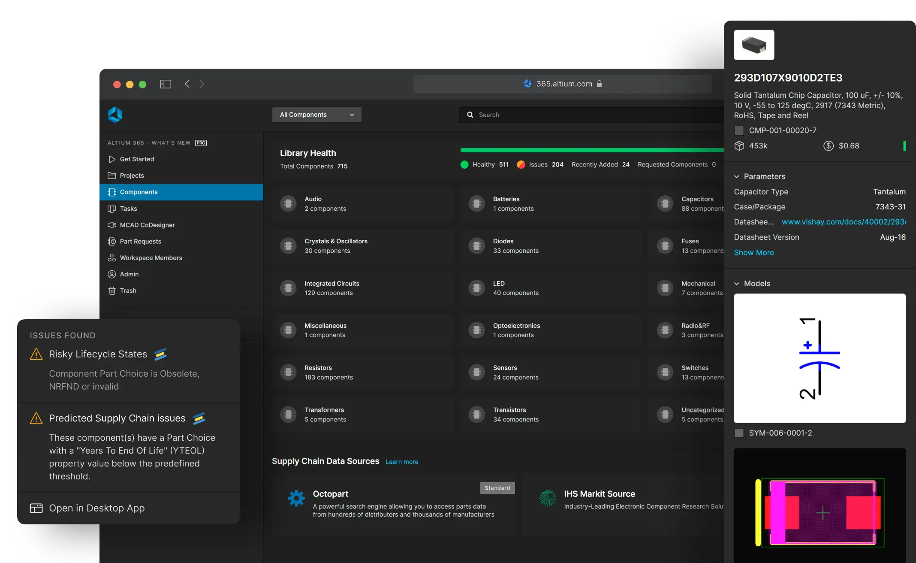Click the PRO badge in sidebar header
The image size is (916, 563).
pos(201,143)
